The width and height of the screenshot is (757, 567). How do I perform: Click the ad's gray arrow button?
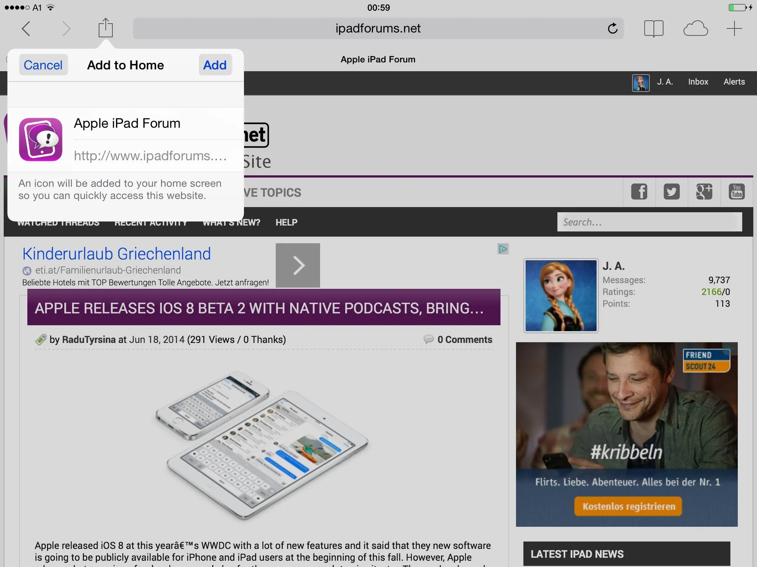coord(298,265)
